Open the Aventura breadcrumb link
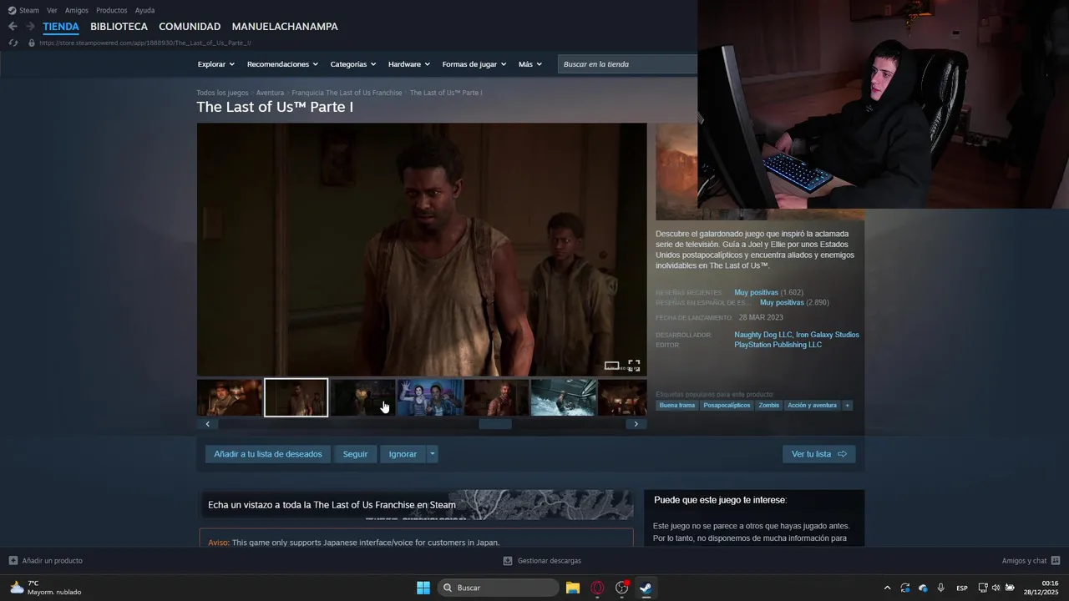Image resolution: width=1069 pixels, height=601 pixels. click(x=270, y=93)
